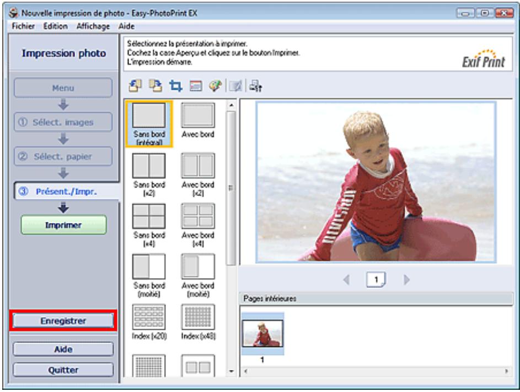
Task: Select the Avec bord (x4) layout
Action: 198,225
